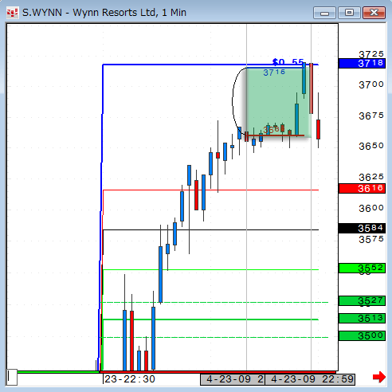Image resolution: width=392 pixels, height=392 pixels.
Task: Click the 3715 label in green box
Action: 274,73
